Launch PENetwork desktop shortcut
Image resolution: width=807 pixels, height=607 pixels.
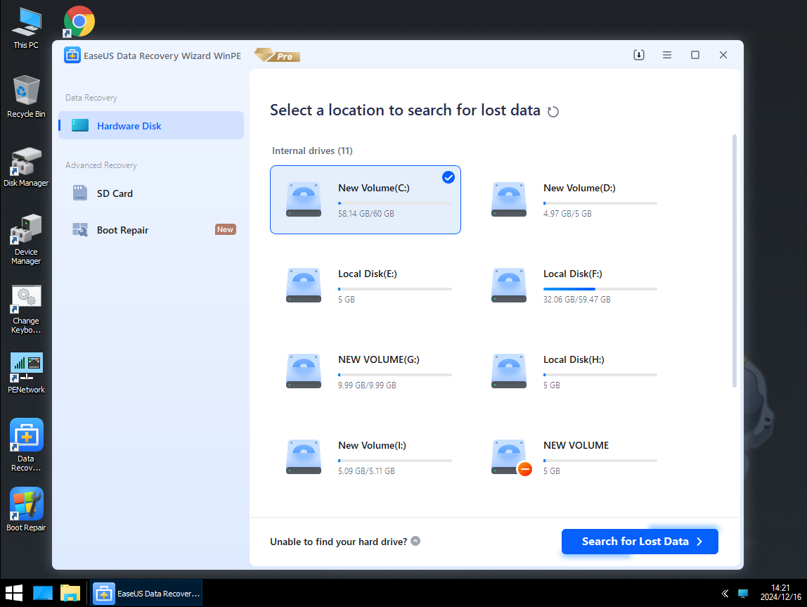[26, 373]
